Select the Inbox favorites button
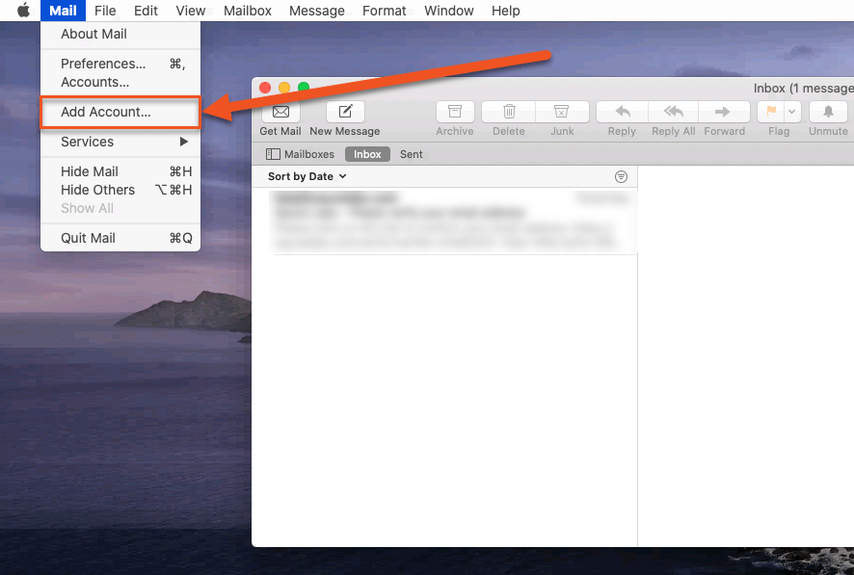Image resolution: width=854 pixels, height=575 pixels. coord(367,154)
